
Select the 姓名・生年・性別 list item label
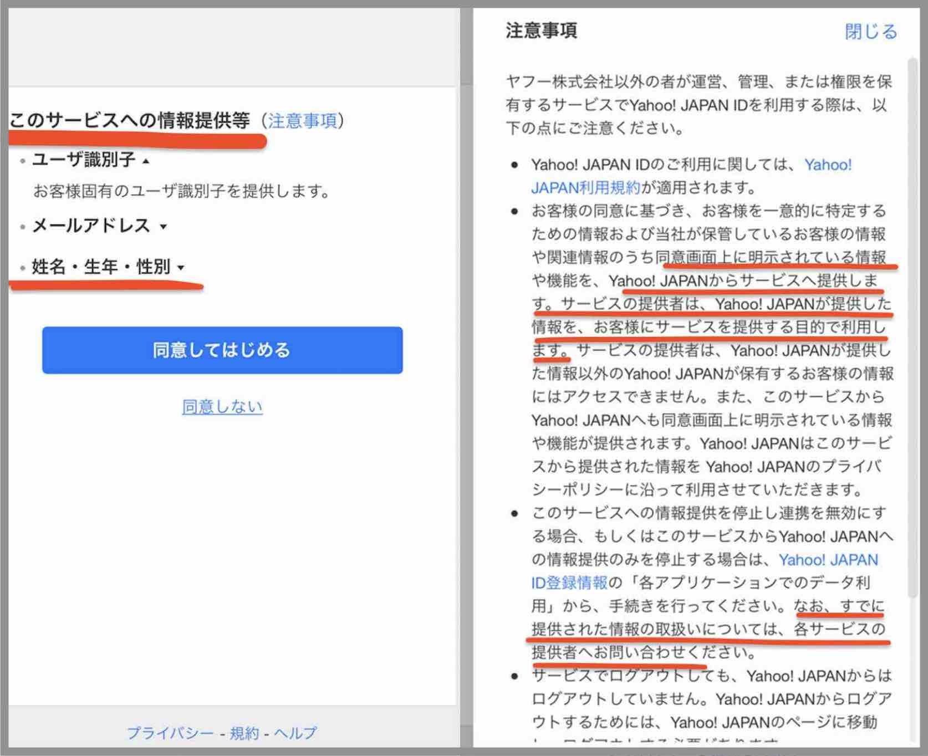pos(100,268)
